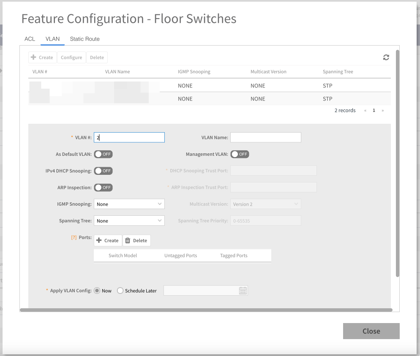Click the Create port button with plus icon
420x356 pixels.
(x=108, y=240)
